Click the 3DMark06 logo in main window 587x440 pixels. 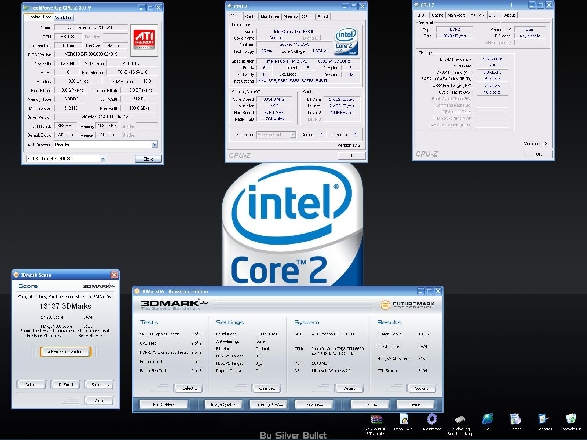(x=174, y=305)
